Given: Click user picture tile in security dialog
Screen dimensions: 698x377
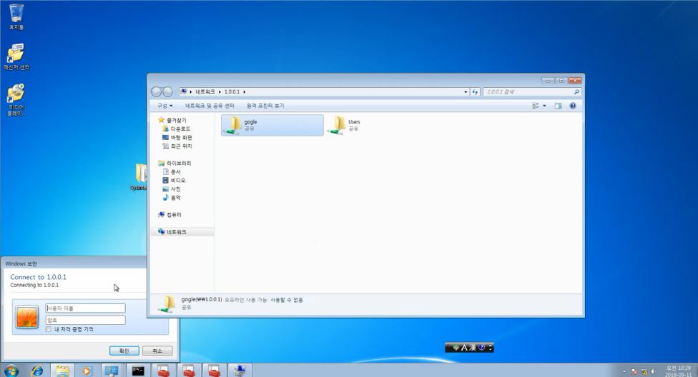Looking at the screenshot, I should pyautogui.click(x=26, y=317).
